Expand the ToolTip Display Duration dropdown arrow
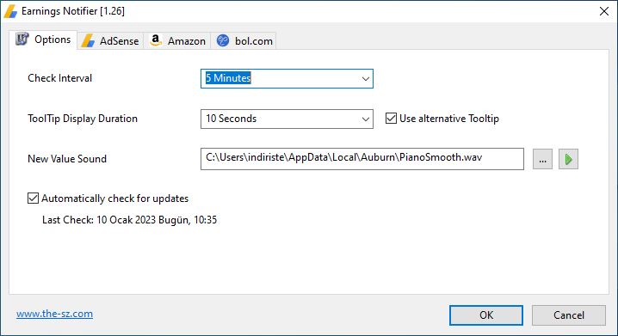Image resolution: width=618 pixels, height=336 pixels. [365, 119]
